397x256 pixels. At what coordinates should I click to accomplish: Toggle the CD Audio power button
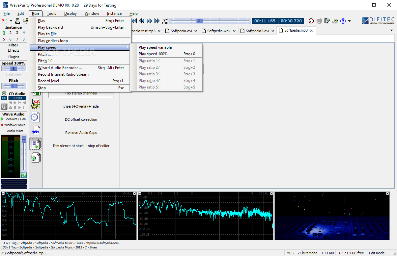4,107
